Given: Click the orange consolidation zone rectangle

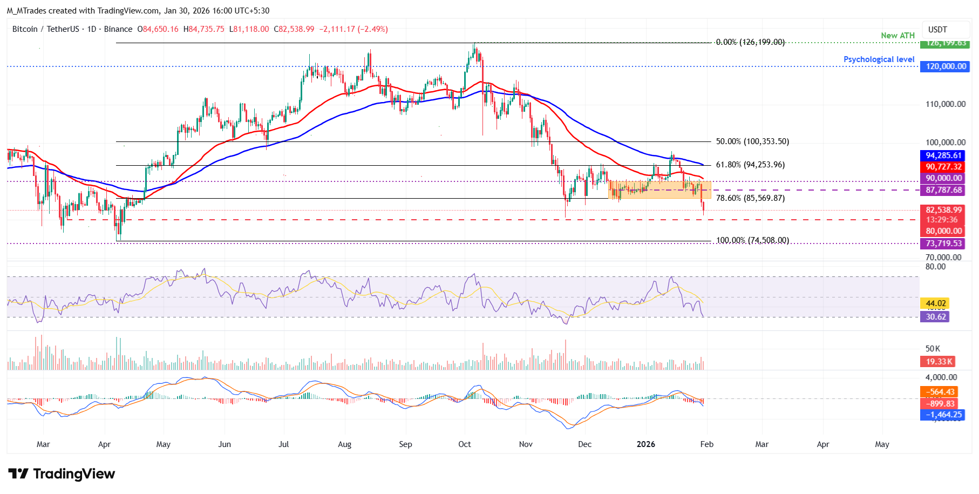Looking at the screenshot, I should (x=648, y=190).
